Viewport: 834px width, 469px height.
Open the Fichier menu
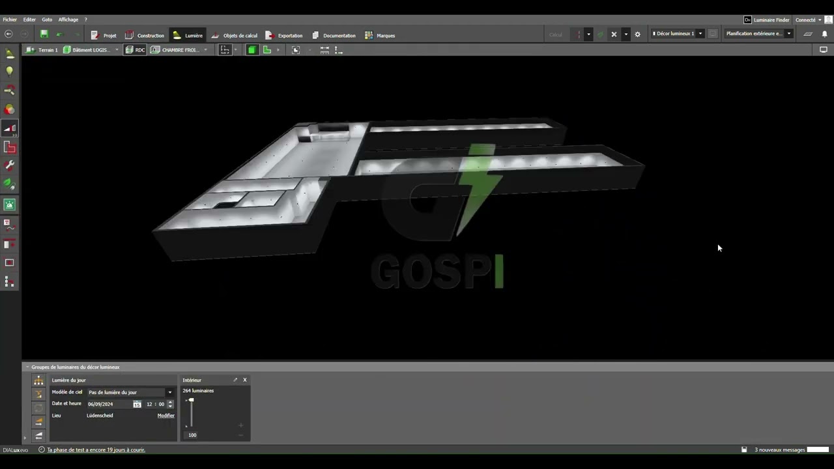tap(10, 20)
